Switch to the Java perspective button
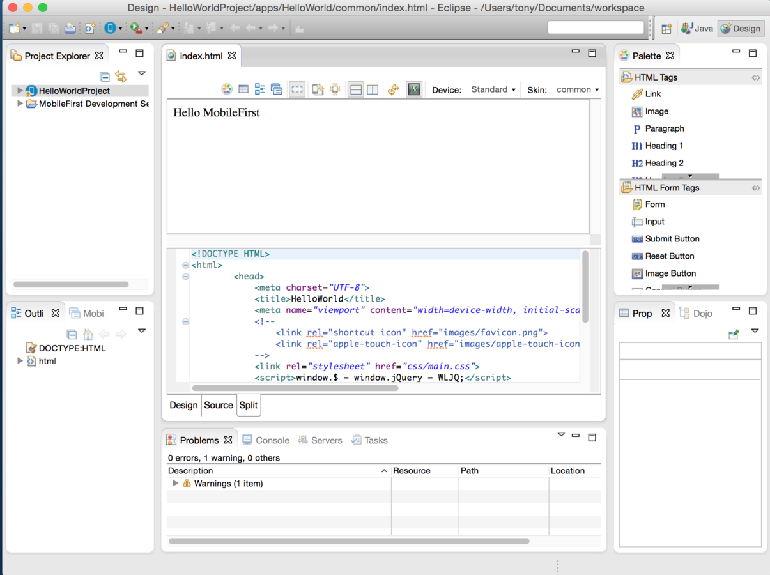The height and width of the screenshot is (575, 770). [x=697, y=28]
